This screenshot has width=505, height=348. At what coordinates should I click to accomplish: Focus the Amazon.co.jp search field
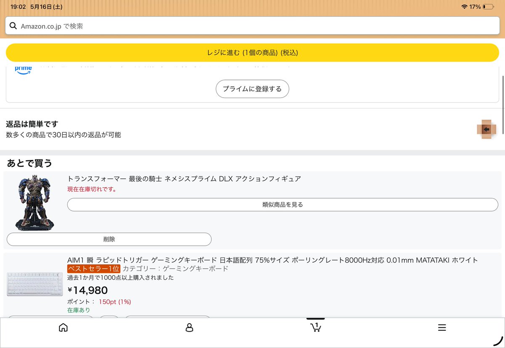pyautogui.click(x=252, y=26)
